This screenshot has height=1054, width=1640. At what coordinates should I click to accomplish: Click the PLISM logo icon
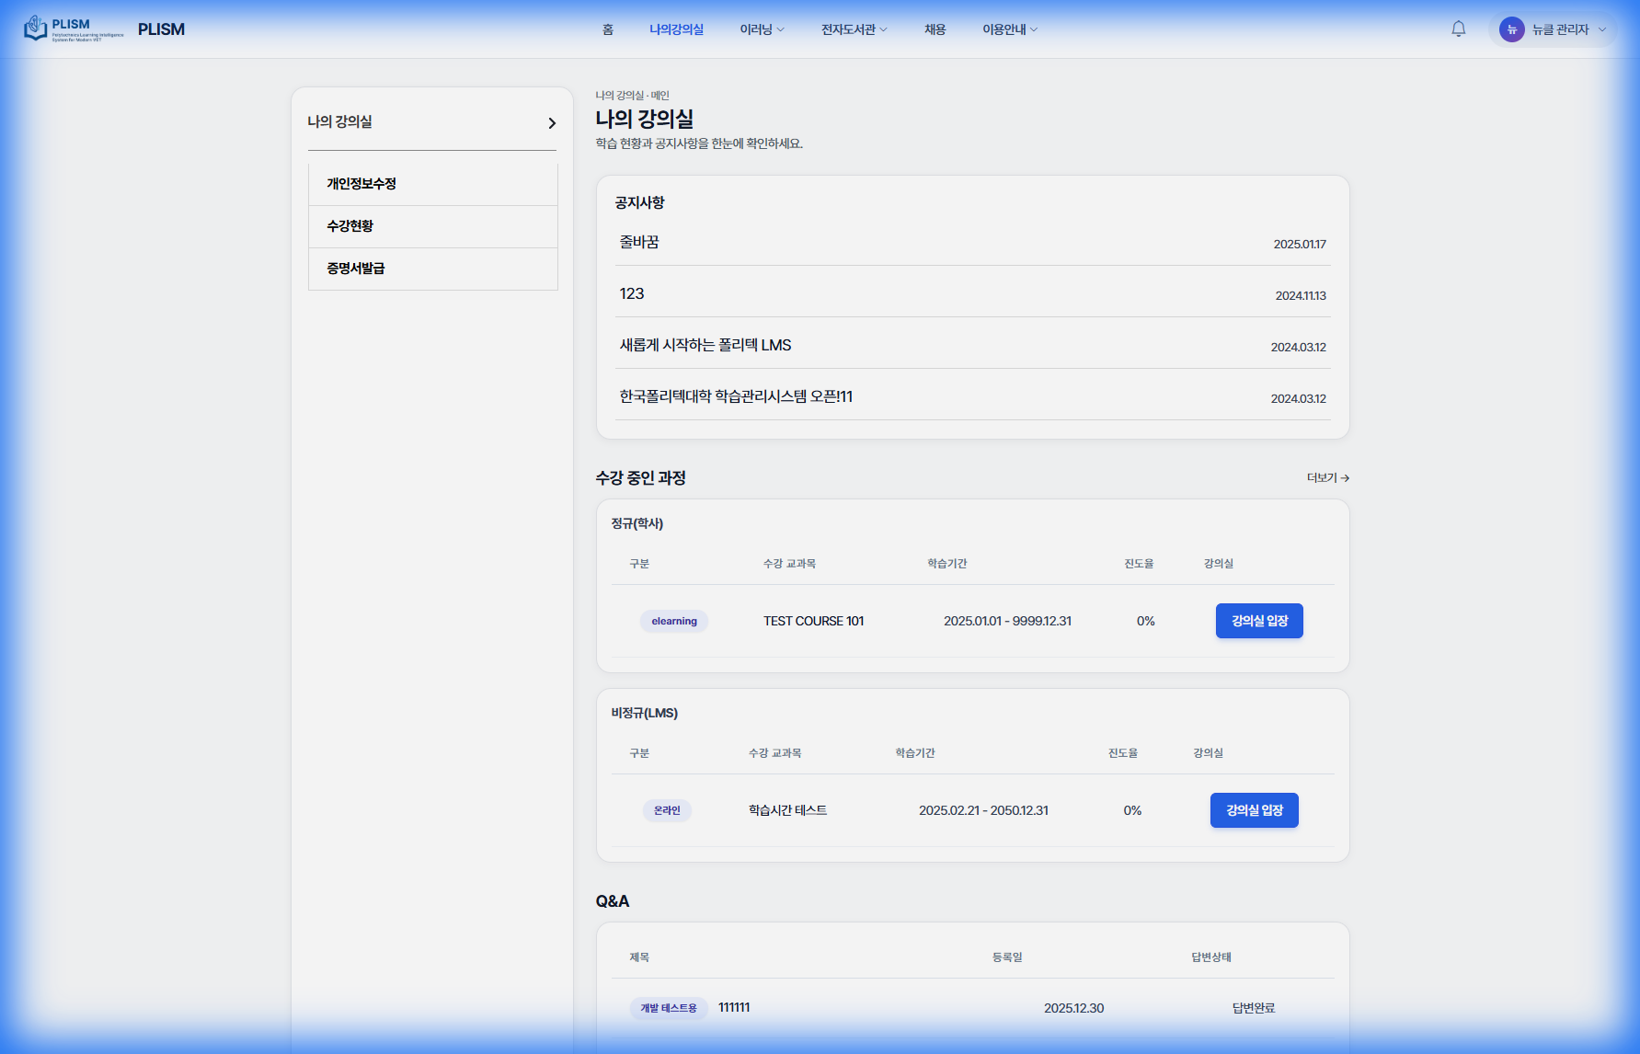37,29
